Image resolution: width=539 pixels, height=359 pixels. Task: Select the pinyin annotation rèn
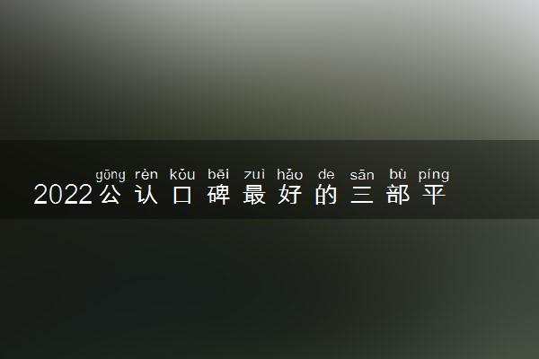click(146, 174)
